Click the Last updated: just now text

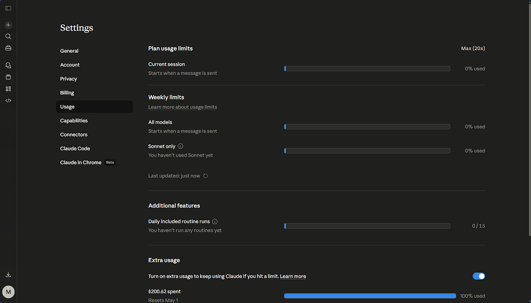(174, 176)
